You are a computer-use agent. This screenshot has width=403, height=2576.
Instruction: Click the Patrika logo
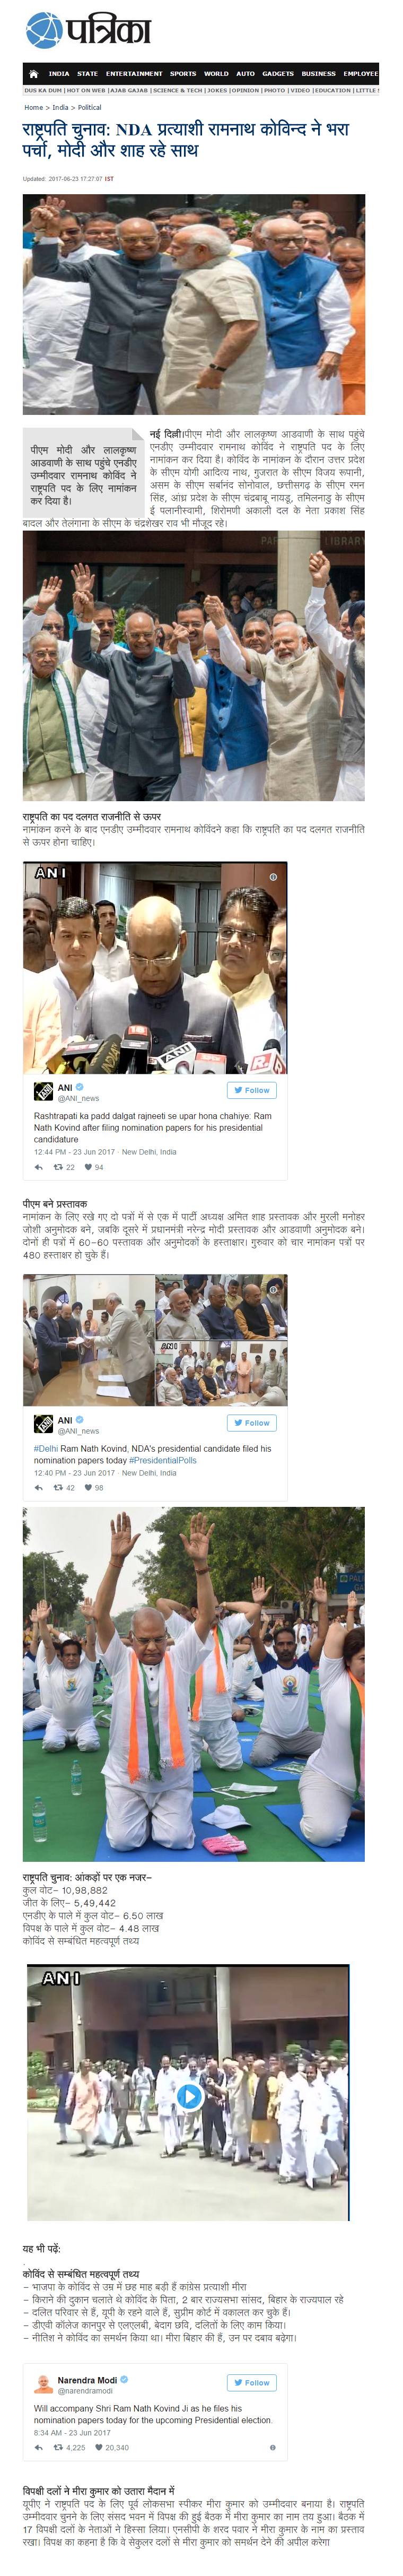tap(89, 31)
